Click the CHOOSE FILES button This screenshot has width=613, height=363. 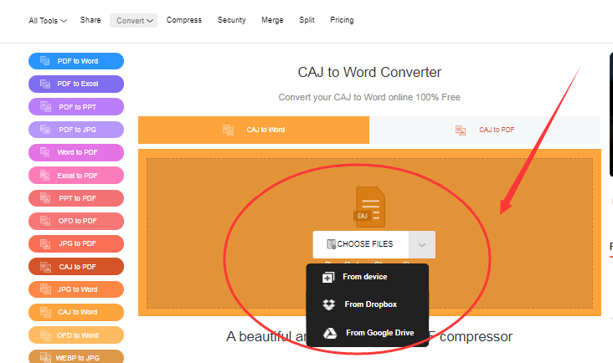pos(361,244)
